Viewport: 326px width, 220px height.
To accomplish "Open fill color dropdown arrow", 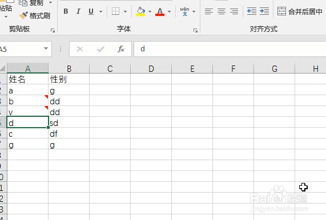I will pos(150,11).
